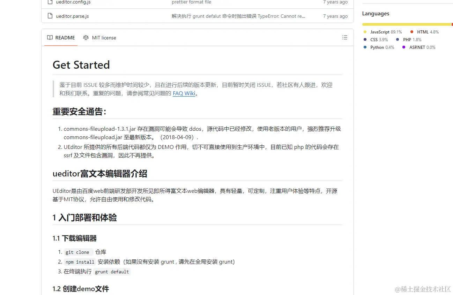This screenshot has width=453, height=295.
Task: Click the 'npm install' code snippet
Action: coord(80,262)
